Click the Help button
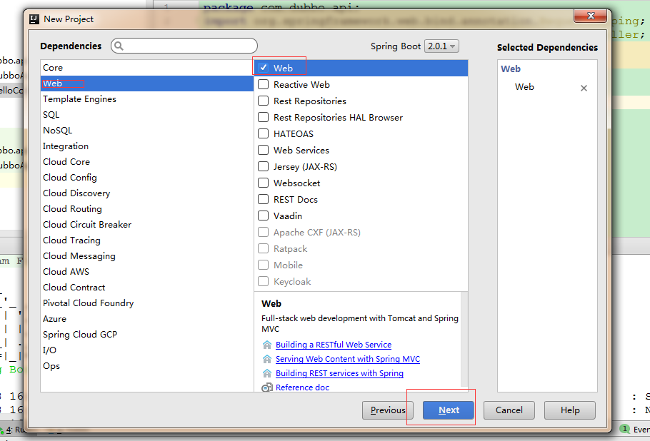650x441 pixels. coord(570,410)
